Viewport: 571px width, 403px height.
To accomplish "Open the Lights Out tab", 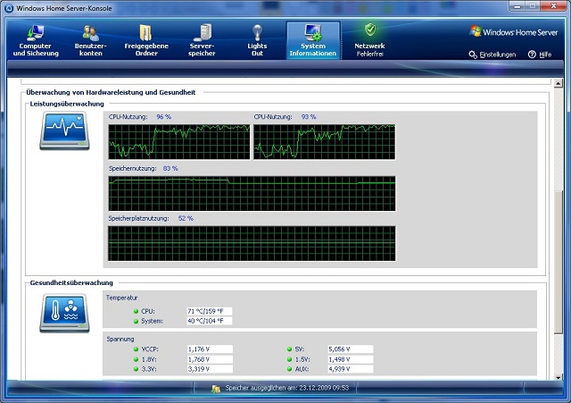I will click(257, 40).
